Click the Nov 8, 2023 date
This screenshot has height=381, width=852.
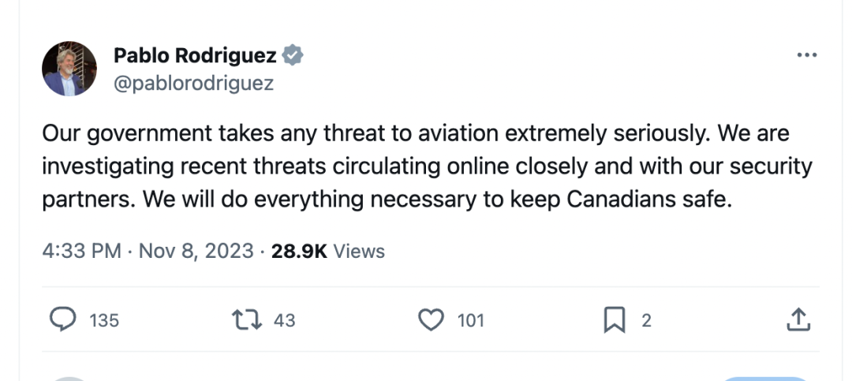tap(196, 251)
